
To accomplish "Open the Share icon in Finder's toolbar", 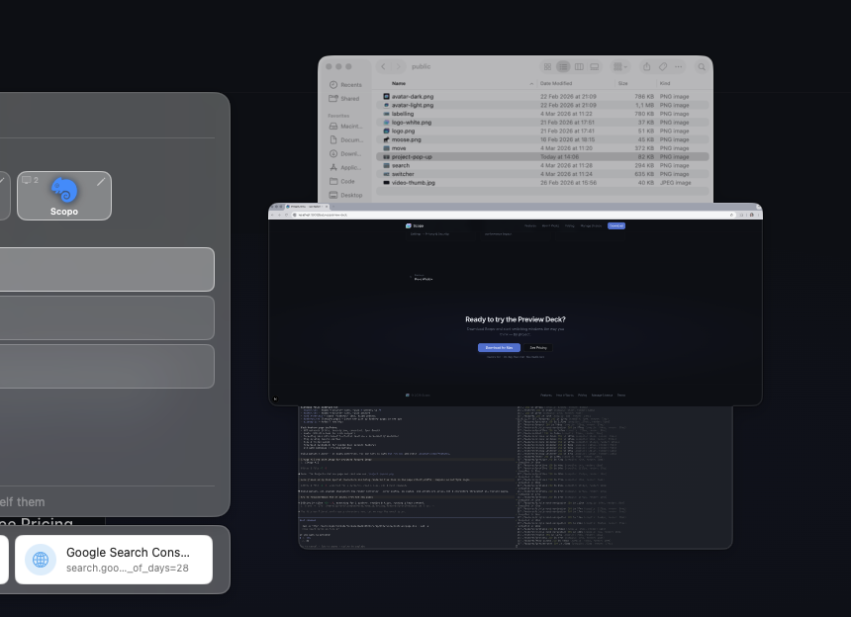I will pyautogui.click(x=646, y=66).
